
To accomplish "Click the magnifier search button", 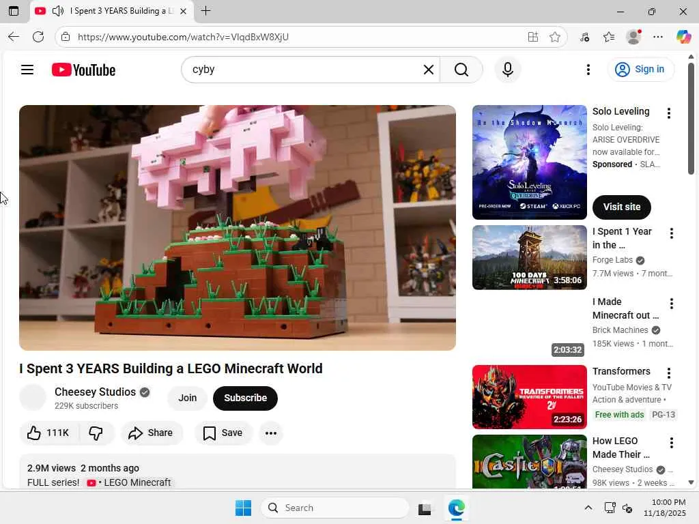I will coord(461,70).
